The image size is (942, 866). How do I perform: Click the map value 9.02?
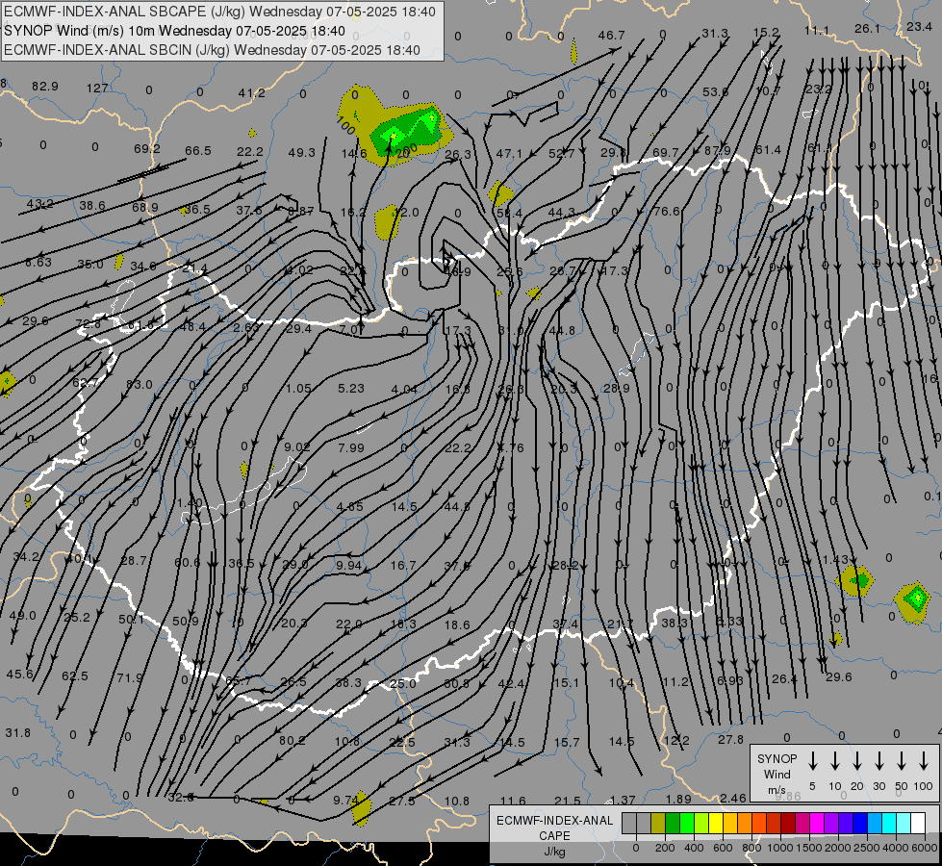[296, 447]
